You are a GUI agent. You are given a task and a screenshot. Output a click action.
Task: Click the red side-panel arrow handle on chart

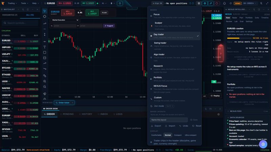pyautogui.click(x=221, y=53)
